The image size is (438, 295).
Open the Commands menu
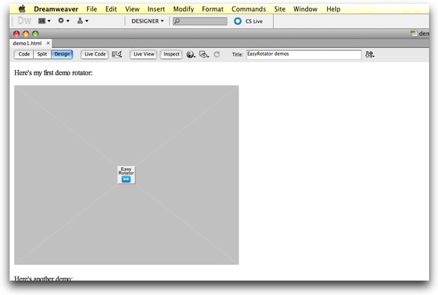[248, 9]
